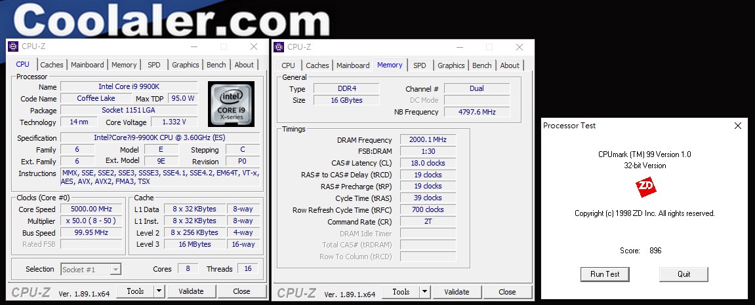Click the red ZD logo in Processor Test
755x305 pixels.
pos(645,188)
